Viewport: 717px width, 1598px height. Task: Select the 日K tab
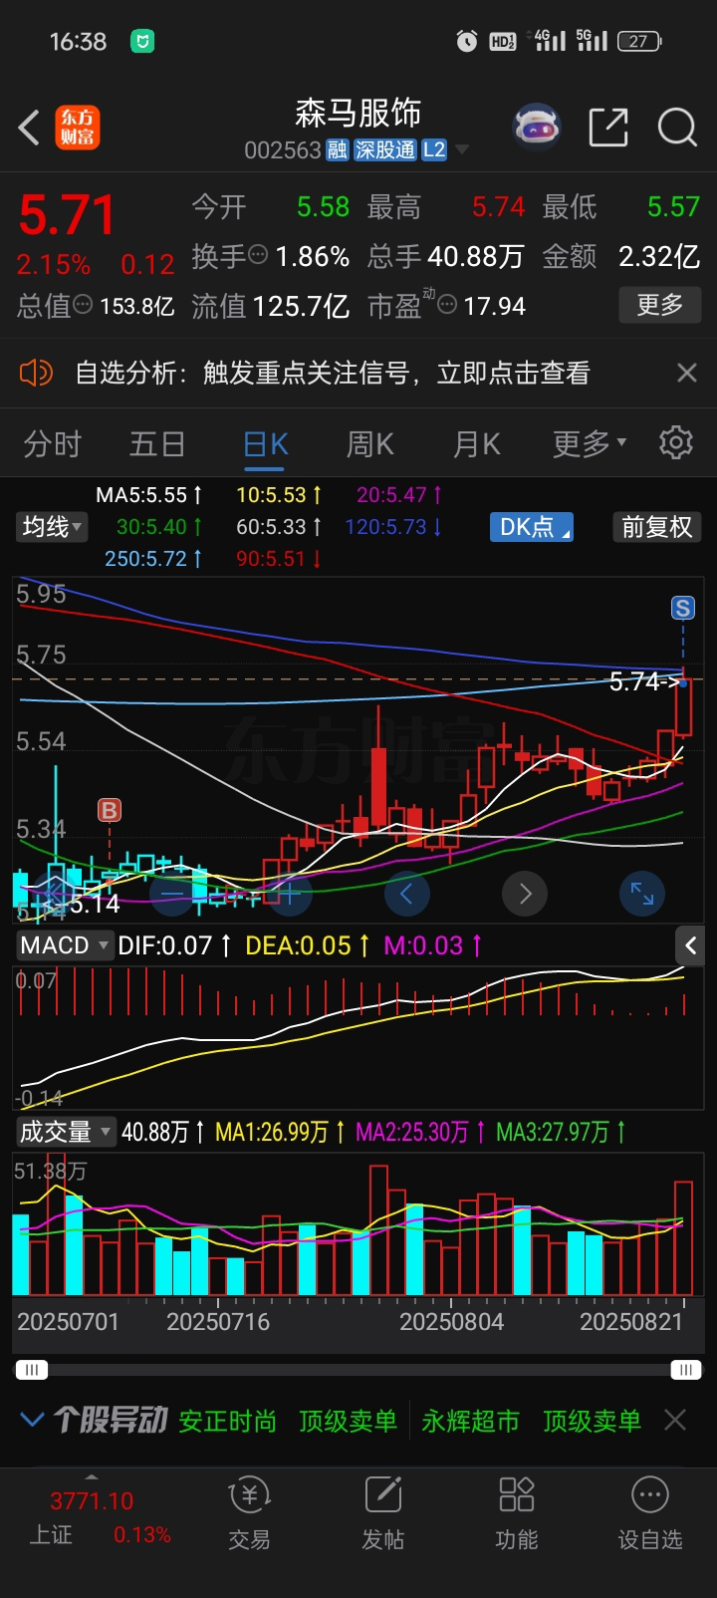point(266,443)
